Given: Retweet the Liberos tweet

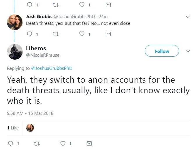Looking at the screenshot, I should pyautogui.click(x=36, y=143).
